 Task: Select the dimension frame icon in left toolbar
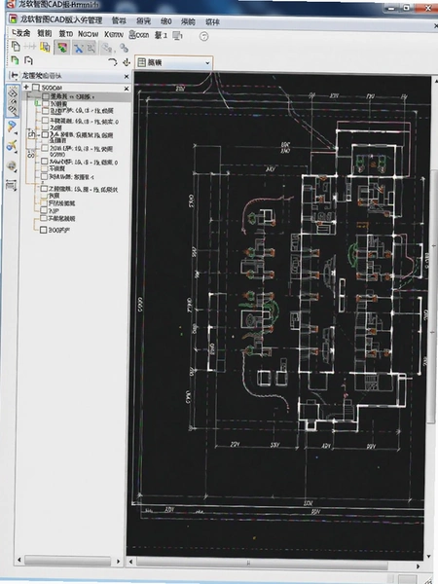point(12,185)
